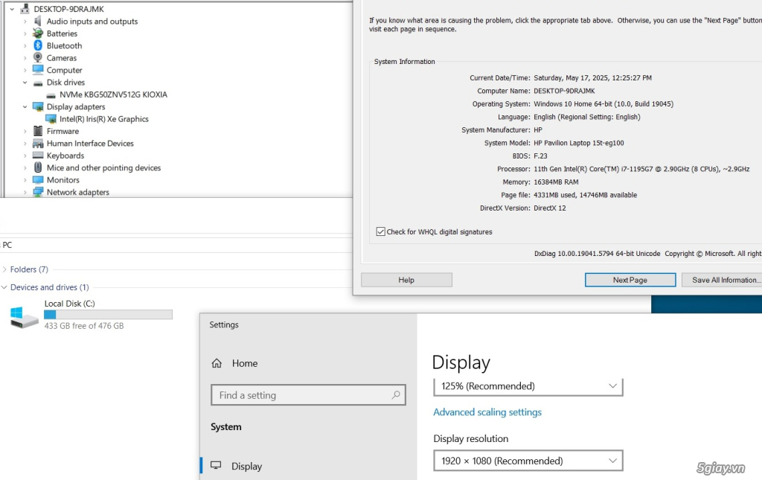
Task: Select Intel(R) Iris(R) Xe Graphics entry
Action: click(104, 118)
